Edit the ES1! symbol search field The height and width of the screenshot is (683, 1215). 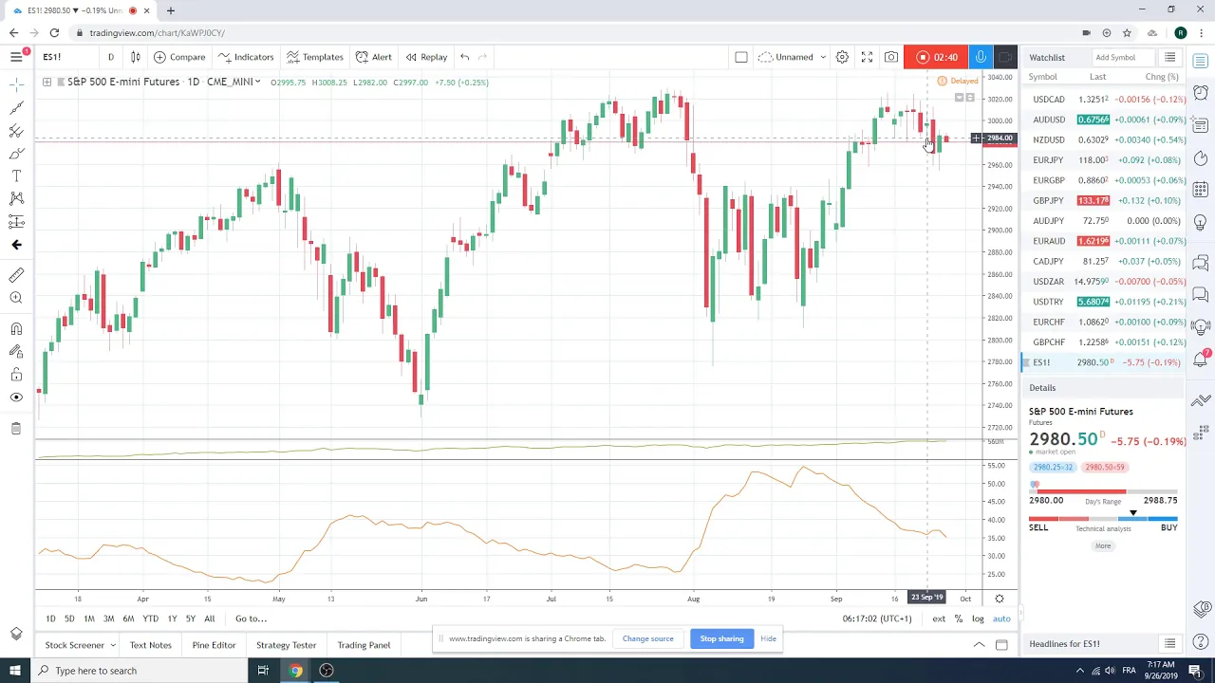click(66, 57)
